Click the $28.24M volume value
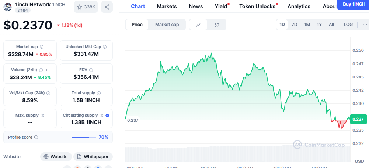The height and width of the screenshot is (168, 369). [x=21, y=77]
